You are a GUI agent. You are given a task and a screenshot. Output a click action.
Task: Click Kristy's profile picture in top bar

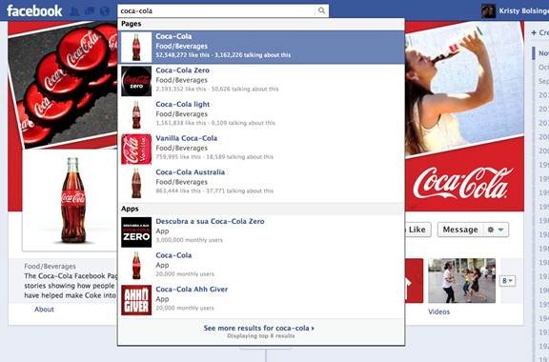pyautogui.click(x=488, y=10)
